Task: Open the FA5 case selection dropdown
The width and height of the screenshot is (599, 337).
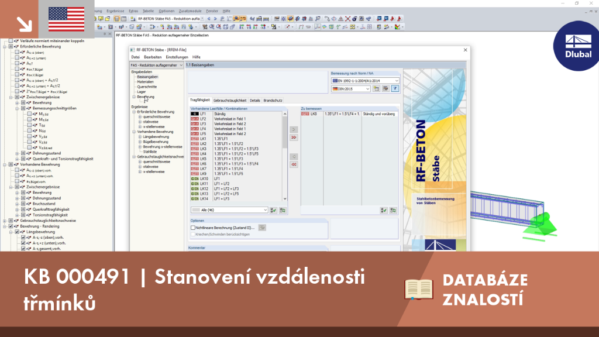Action: (x=157, y=66)
